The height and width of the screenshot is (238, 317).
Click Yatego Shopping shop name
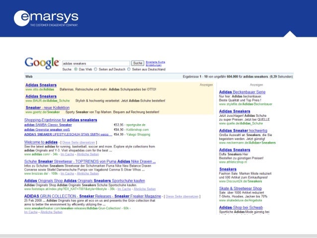[x=138, y=135]
